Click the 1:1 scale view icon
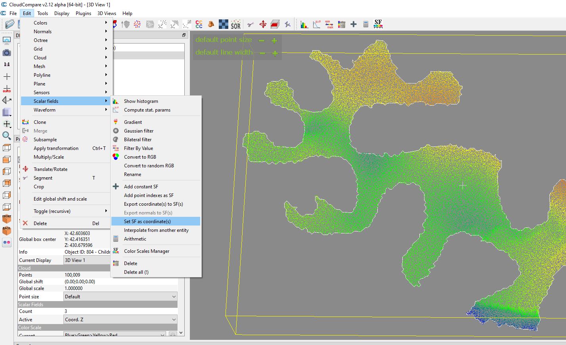The image size is (566, 345). (x=7, y=64)
